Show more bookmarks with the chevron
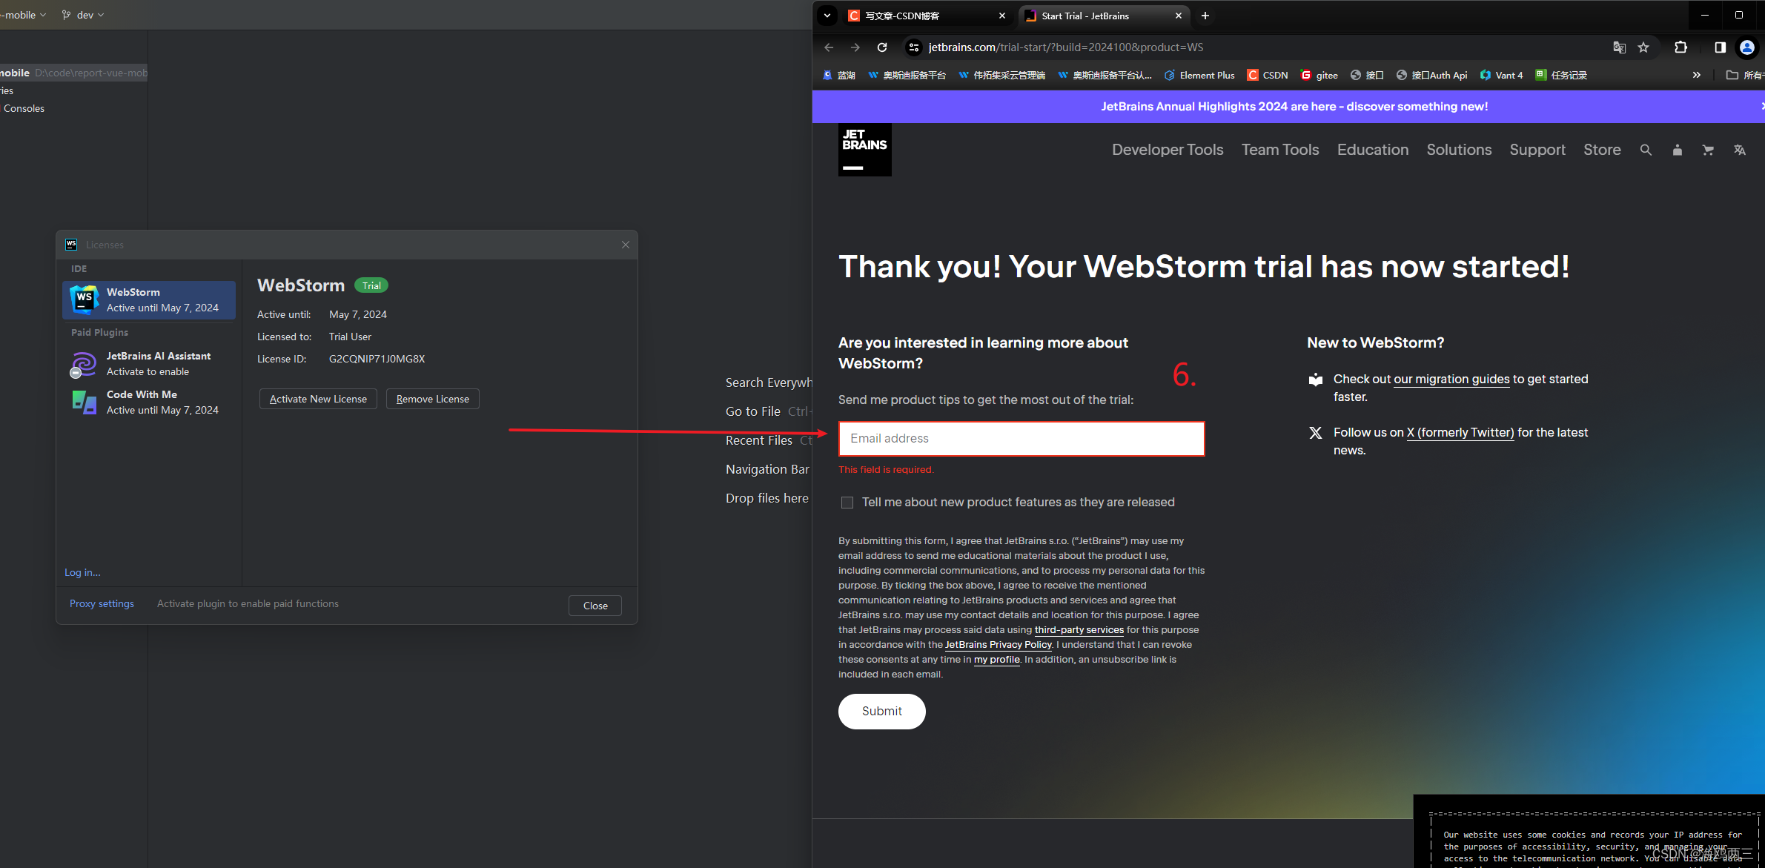Screen dimensions: 1765x868 point(1697,75)
